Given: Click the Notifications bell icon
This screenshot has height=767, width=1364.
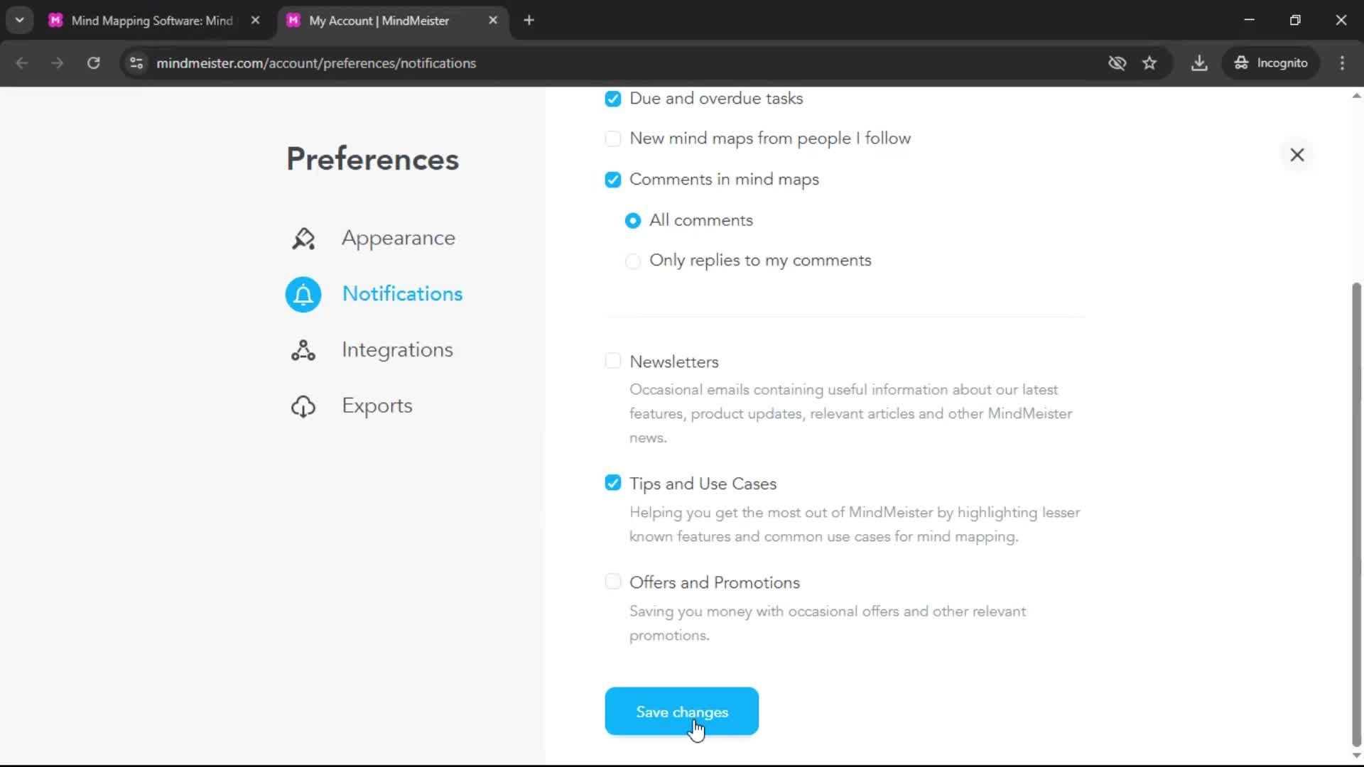Looking at the screenshot, I should click(303, 294).
